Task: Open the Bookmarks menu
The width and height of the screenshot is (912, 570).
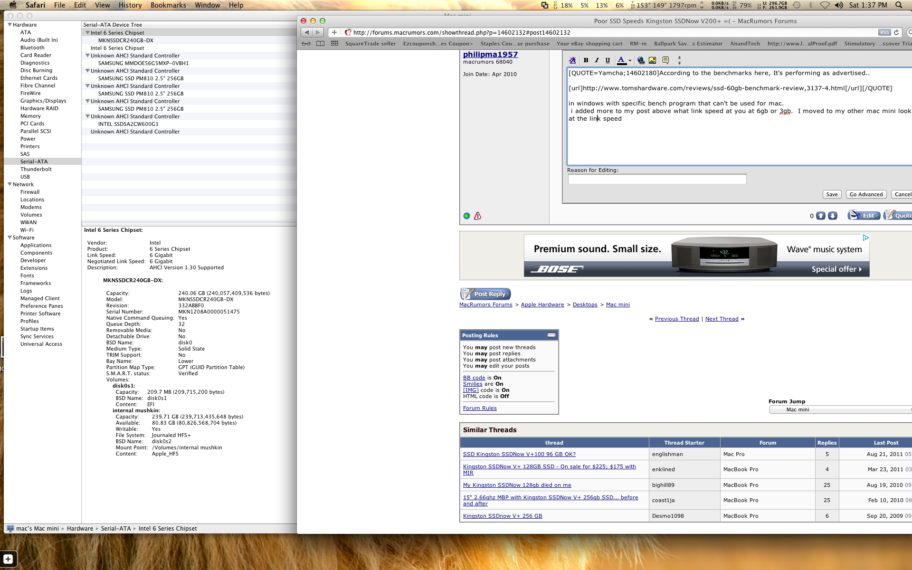Action: coord(168,5)
